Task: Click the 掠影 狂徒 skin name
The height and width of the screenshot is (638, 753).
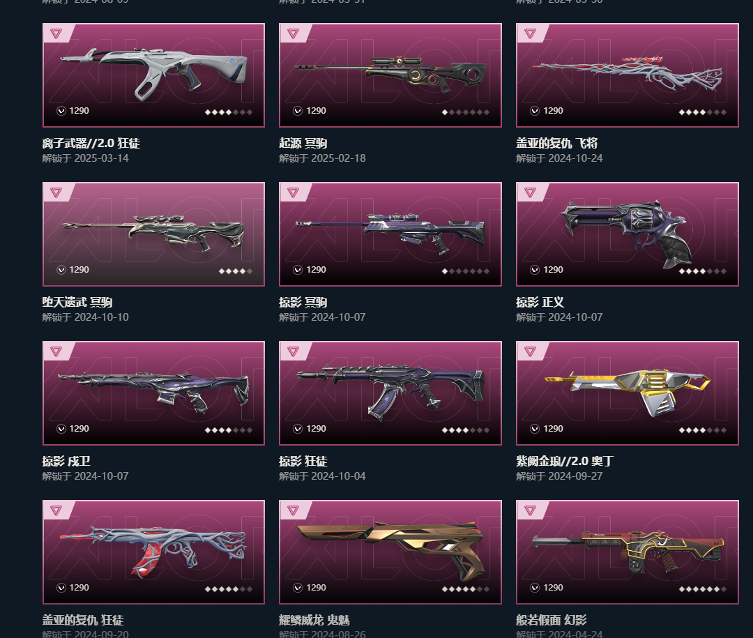Action: (x=303, y=461)
